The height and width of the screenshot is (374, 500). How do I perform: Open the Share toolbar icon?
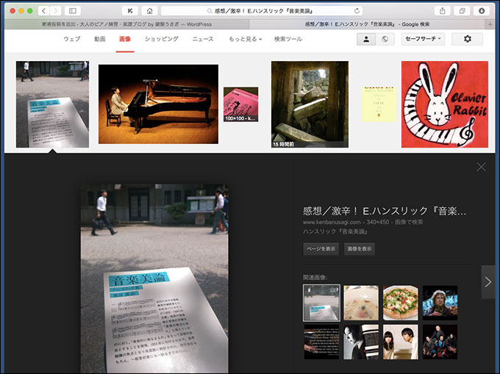(x=443, y=11)
